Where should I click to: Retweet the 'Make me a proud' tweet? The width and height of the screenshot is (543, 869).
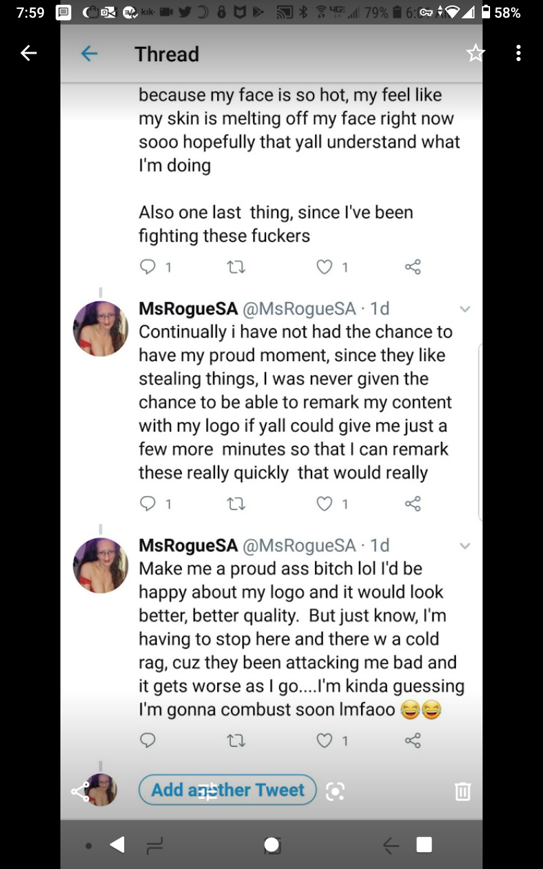click(x=235, y=740)
